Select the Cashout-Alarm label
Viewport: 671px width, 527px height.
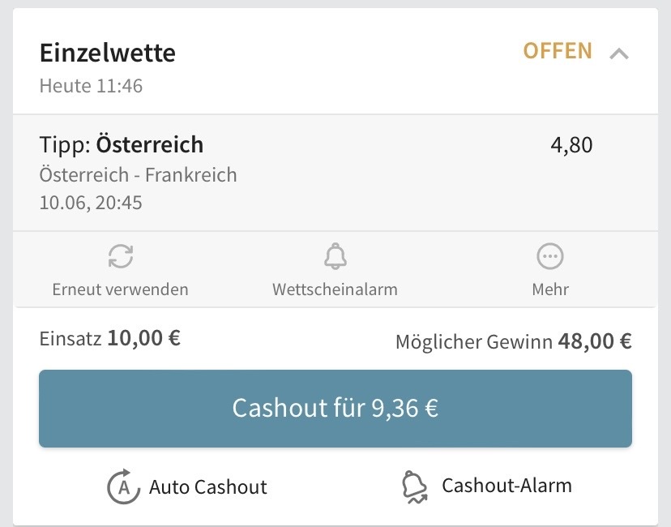click(x=506, y=486)
